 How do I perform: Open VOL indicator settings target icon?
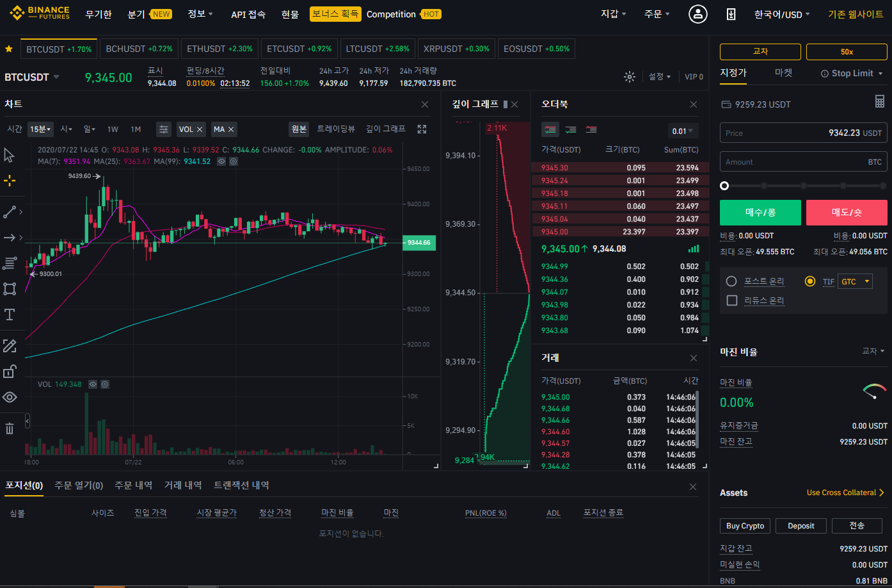pyautogui.click(x=105, y=384)
